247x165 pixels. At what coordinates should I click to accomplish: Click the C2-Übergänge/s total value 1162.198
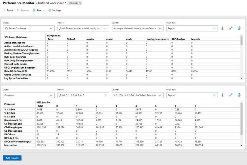(x=41, y=127)
